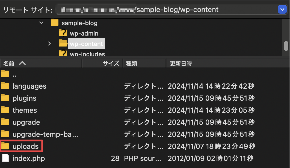
Task: Select the upgrade-temp-ba... folder
Action: (45, 134)
